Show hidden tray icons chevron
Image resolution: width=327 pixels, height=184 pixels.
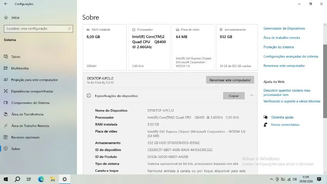[271, 179]
